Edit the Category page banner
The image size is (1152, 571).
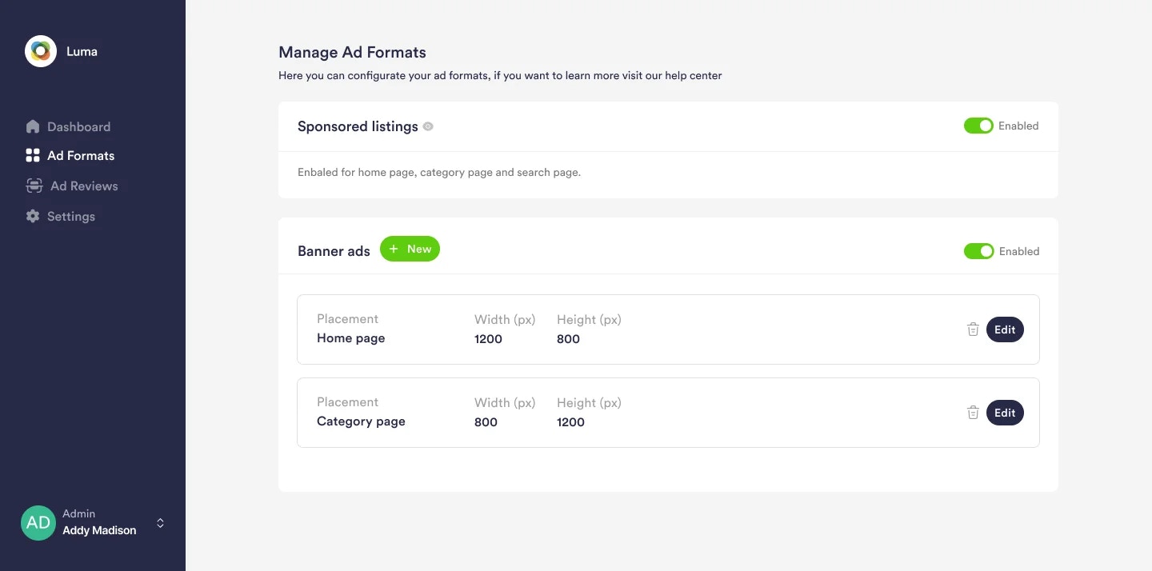1005,412
